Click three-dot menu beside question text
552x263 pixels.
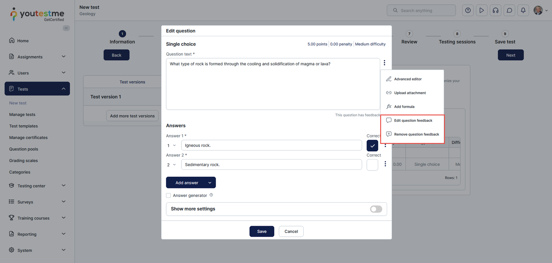384,63
